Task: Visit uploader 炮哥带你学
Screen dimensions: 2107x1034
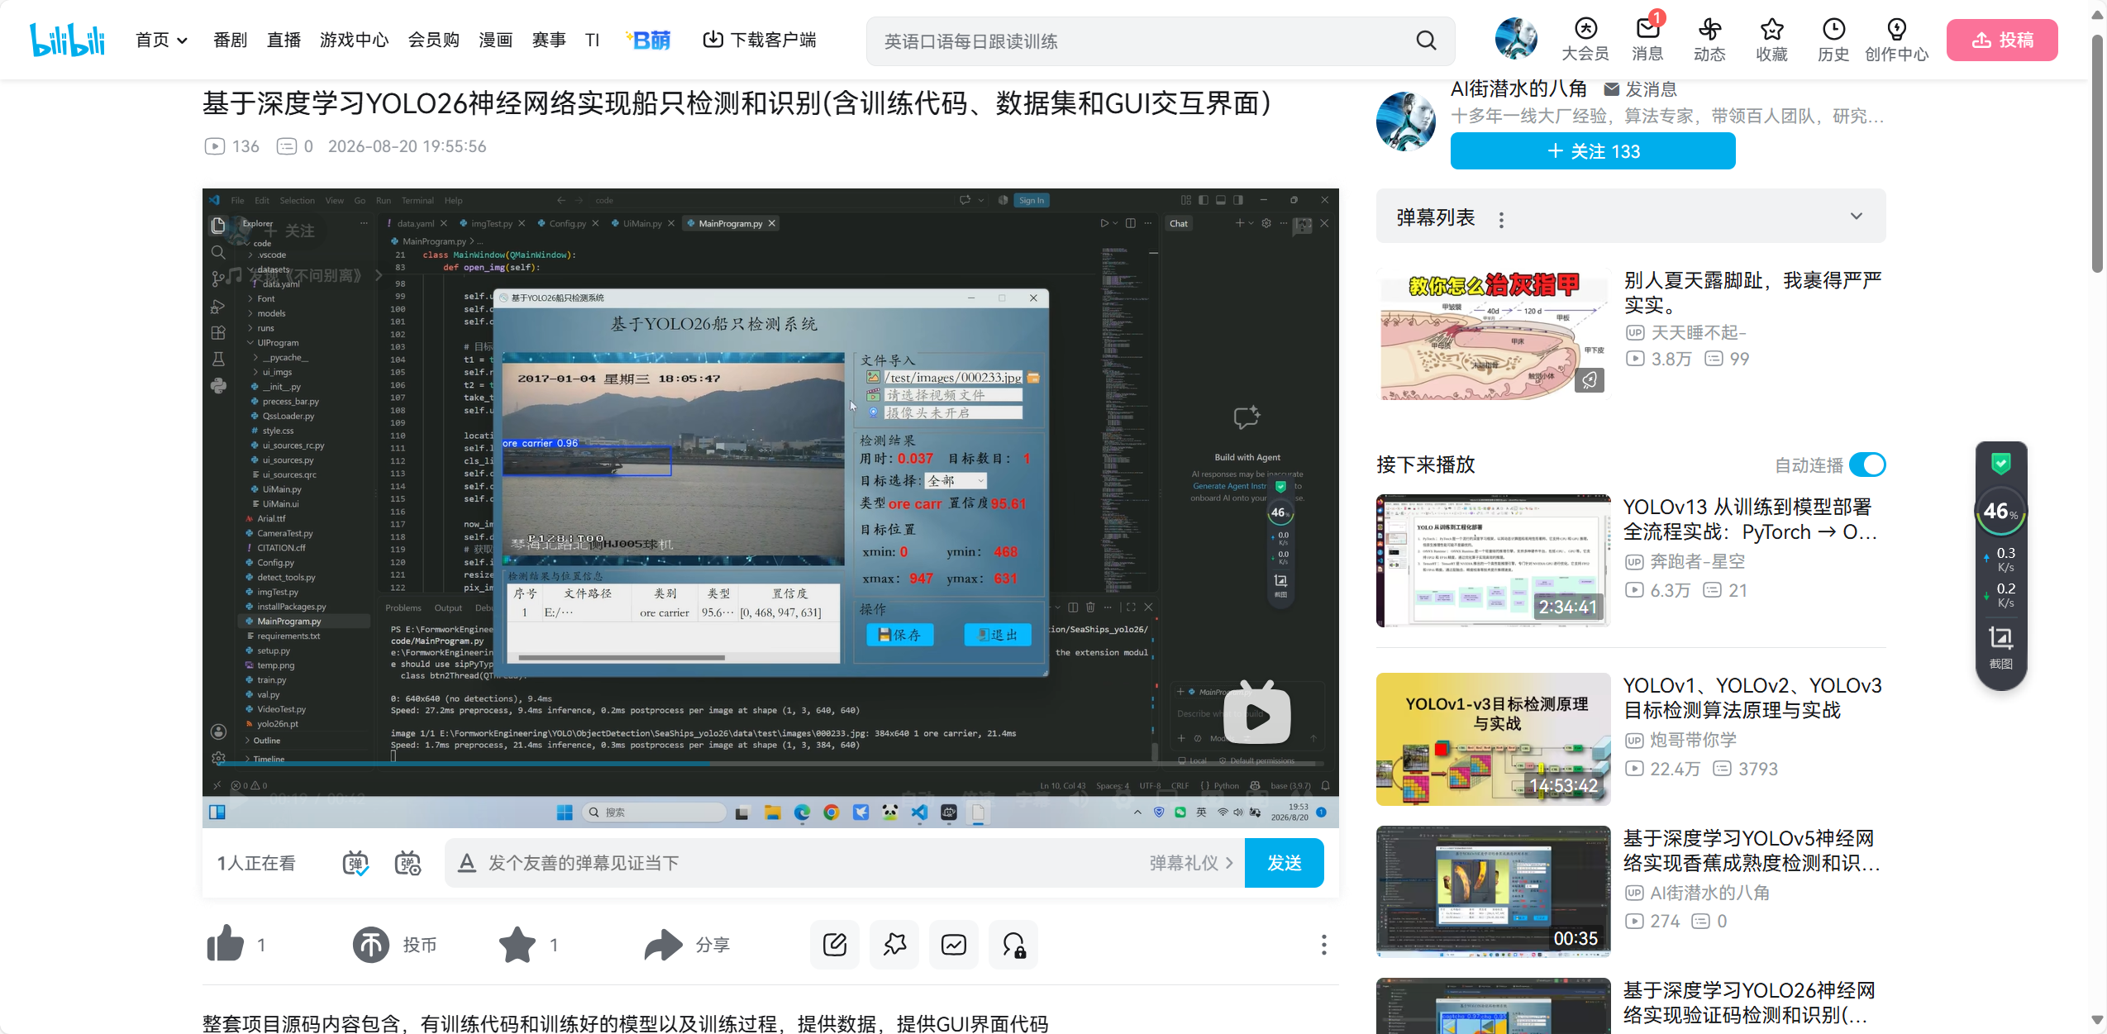Action: [1692, 741]
